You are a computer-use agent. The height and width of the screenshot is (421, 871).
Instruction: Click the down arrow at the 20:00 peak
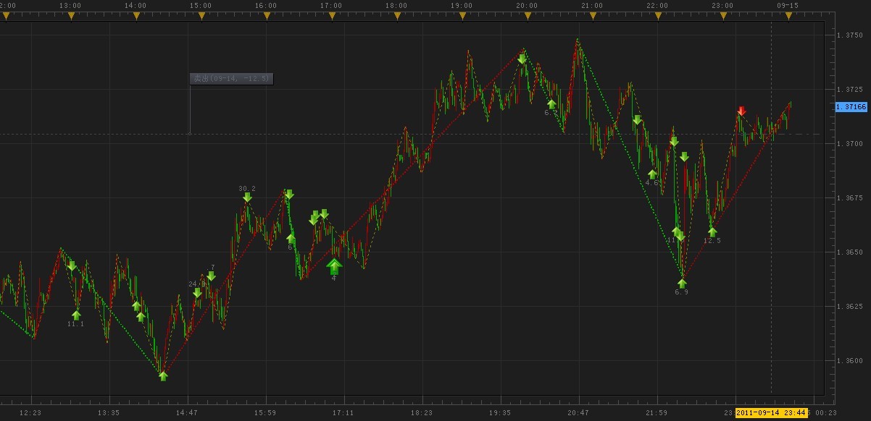click(522, 59)
